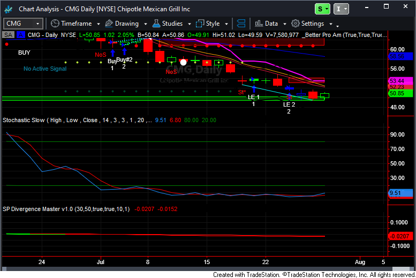This screenshot has height=278, width=416.
Task: Expand the Style dropdown arrow
Action: [x=226, y=24]
